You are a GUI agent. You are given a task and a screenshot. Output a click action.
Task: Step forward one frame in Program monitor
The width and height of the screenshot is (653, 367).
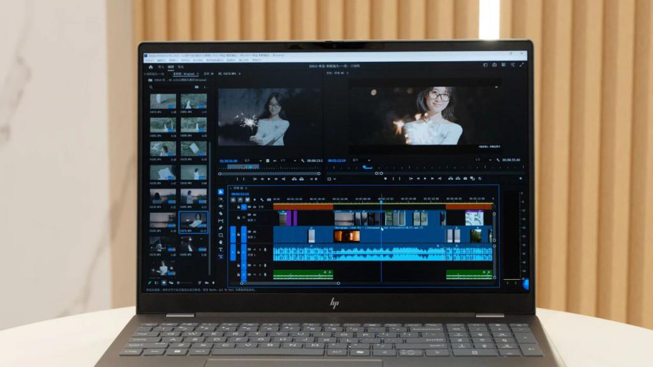click(432, 178)
